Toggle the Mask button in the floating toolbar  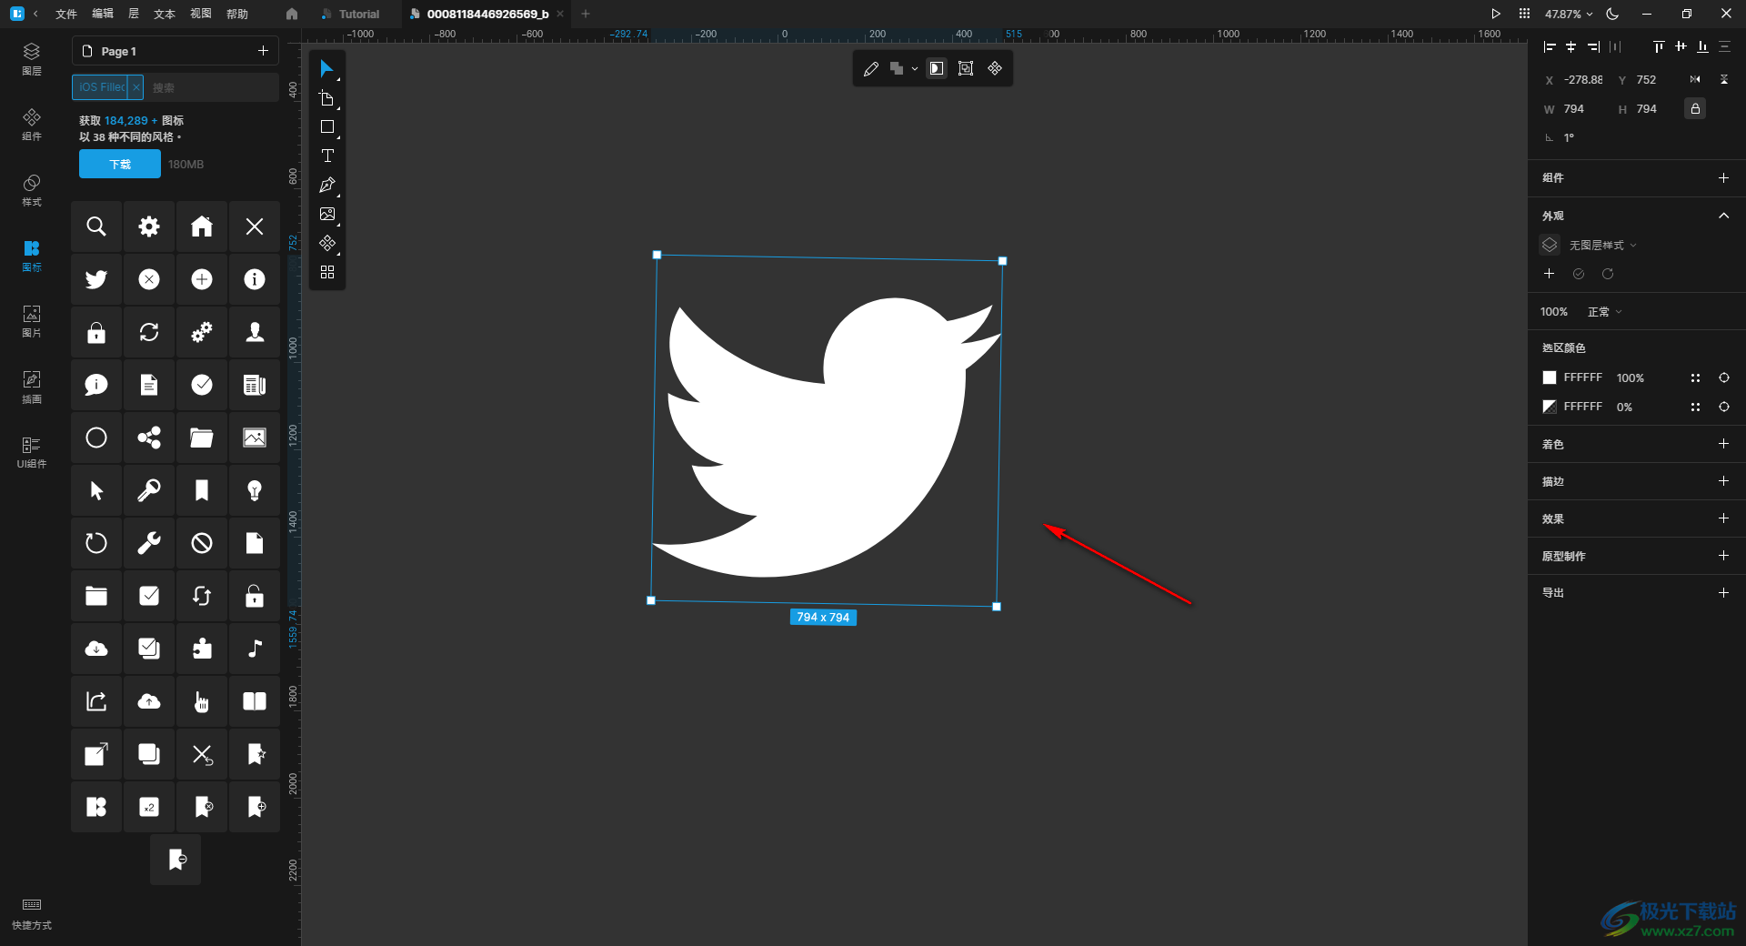point(937,69)
